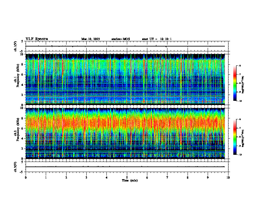Click the "4" tick on the time axis
The image size is (257, 199).
coord(107,178)
